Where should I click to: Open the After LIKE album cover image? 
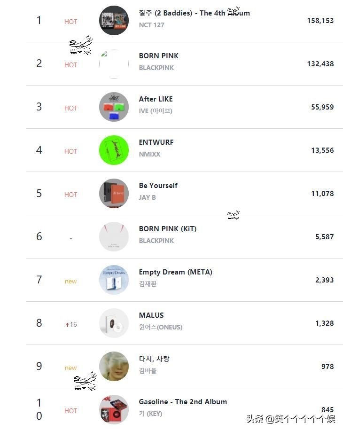[114, 107]
